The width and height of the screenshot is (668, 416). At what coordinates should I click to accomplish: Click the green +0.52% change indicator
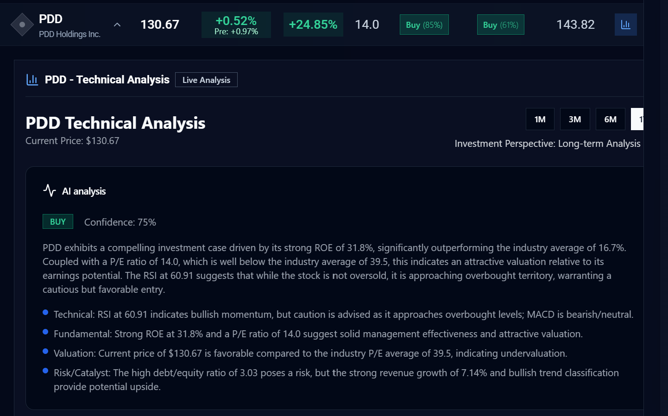click(236, 25)
